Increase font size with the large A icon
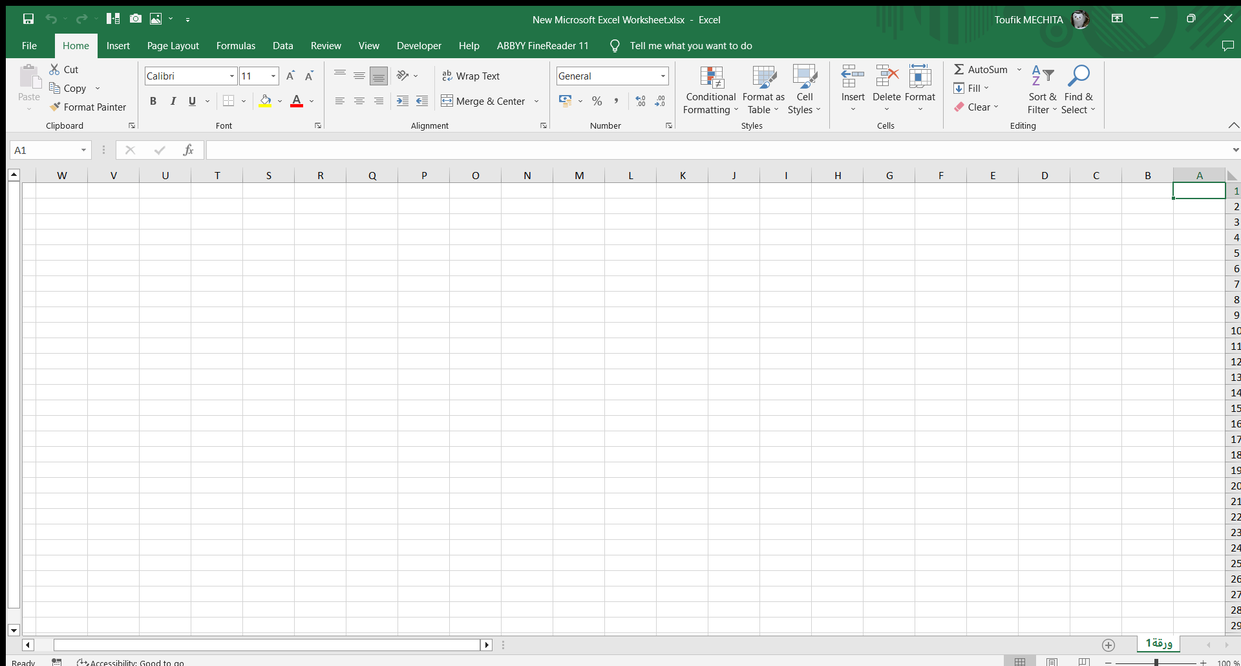 click(290, 76)
